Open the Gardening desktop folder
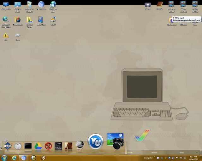Image resolution: width=202 pixels, height=161 pixels. [x=171, y=22]
